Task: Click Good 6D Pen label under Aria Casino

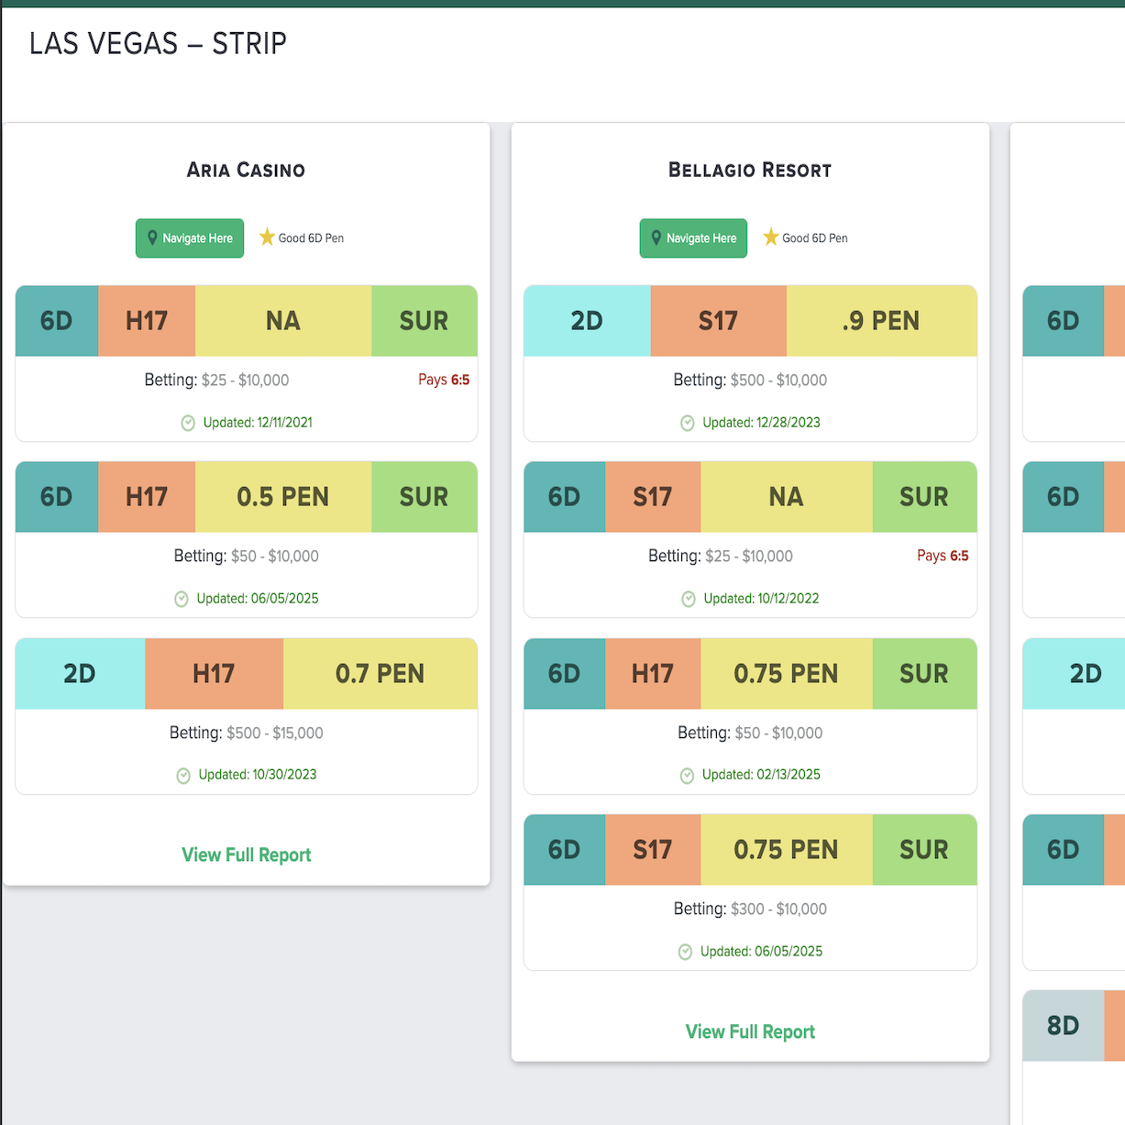Action: point(311,238)
